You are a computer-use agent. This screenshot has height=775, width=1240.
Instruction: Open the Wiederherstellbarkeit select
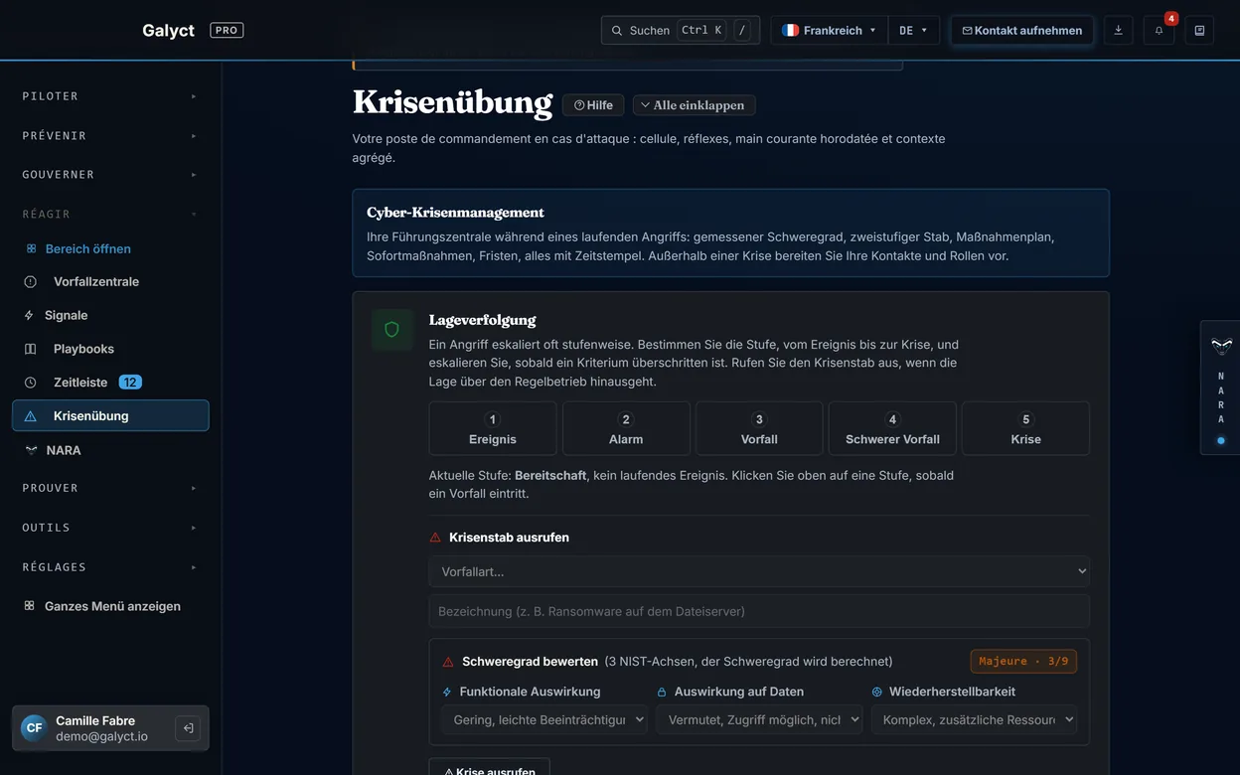point(974,719)
